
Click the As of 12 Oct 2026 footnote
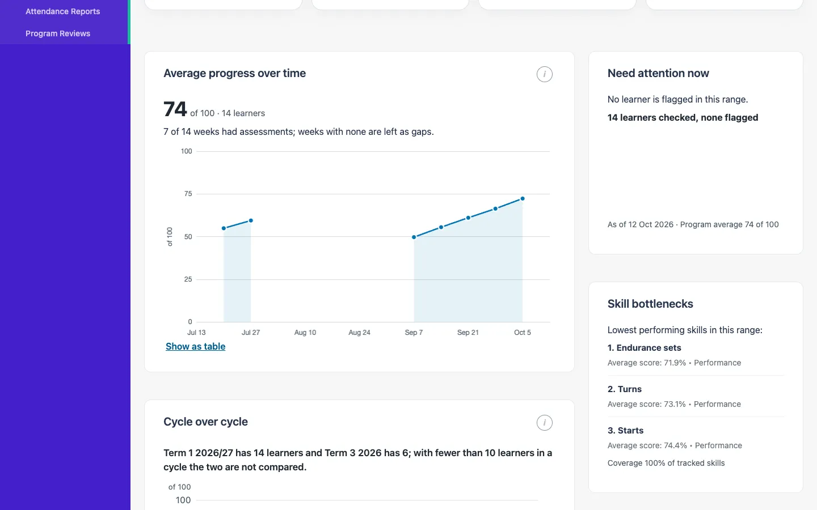(693, 224)
